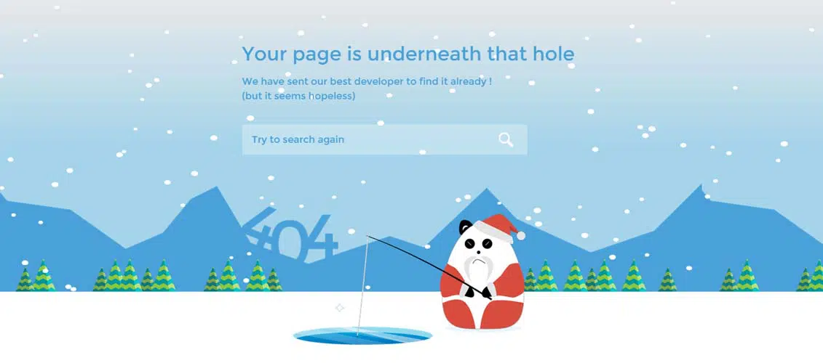The width and height of the screenshot is (823, 363).
Task: Click the "(but it seems hopeless)" text
Action: coord(298,97)
